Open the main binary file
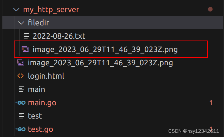 [36, 89]
